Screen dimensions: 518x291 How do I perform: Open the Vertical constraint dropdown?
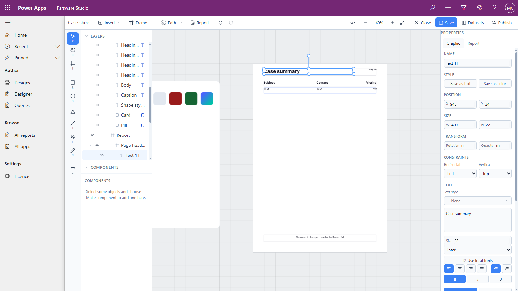(x=495, y=174)
